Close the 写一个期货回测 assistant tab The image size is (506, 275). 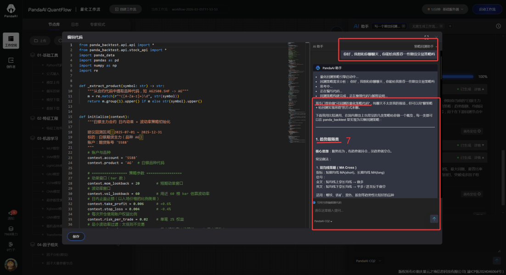(404, 26)
